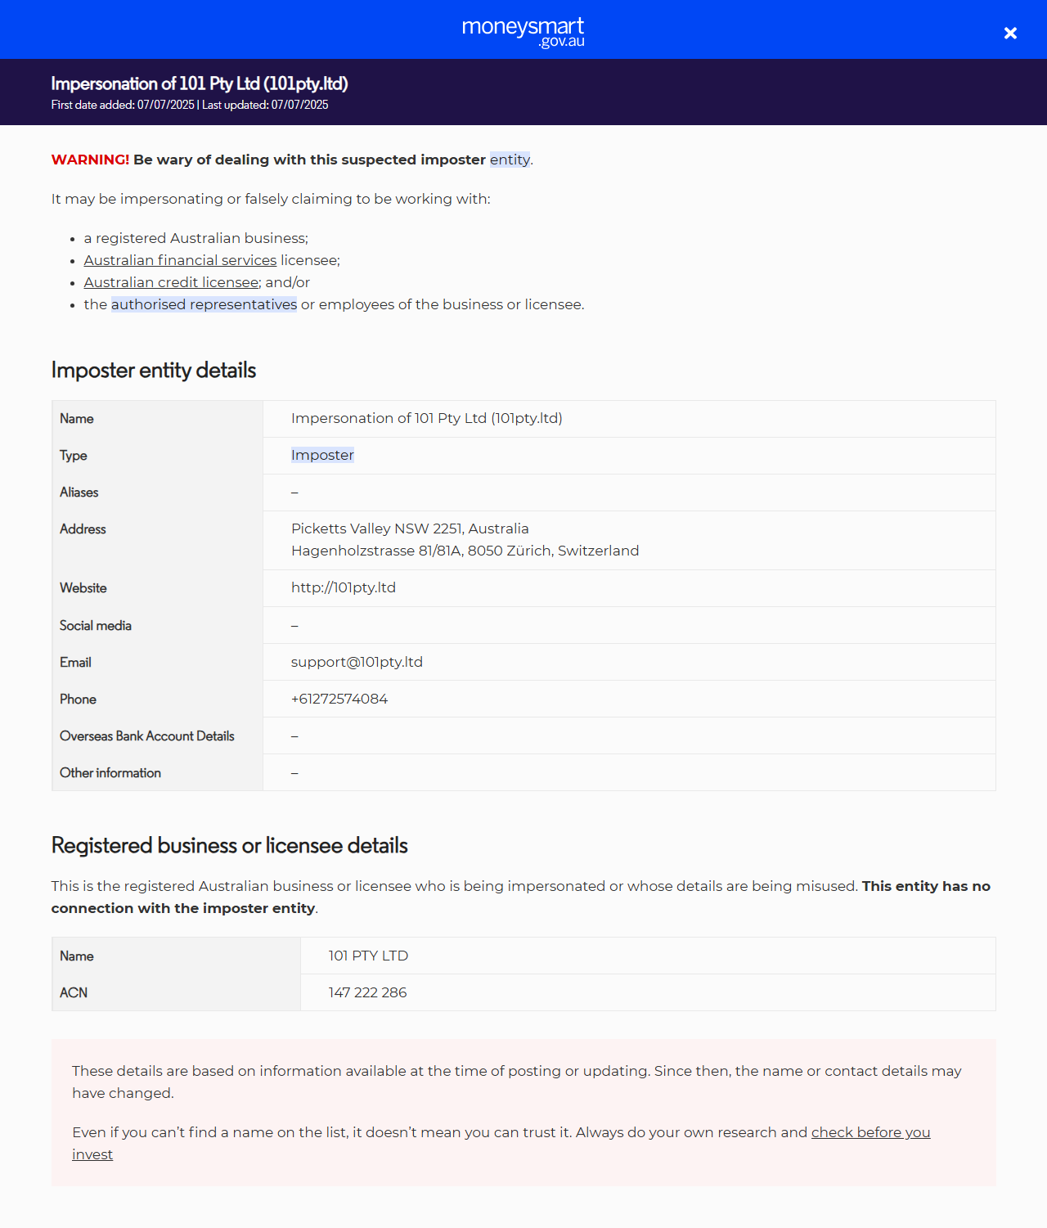This screenshot has width=1047, height=1228.
Task: Click the highlighted 'entity' term in warning
Action: click(x=510, y=160)
